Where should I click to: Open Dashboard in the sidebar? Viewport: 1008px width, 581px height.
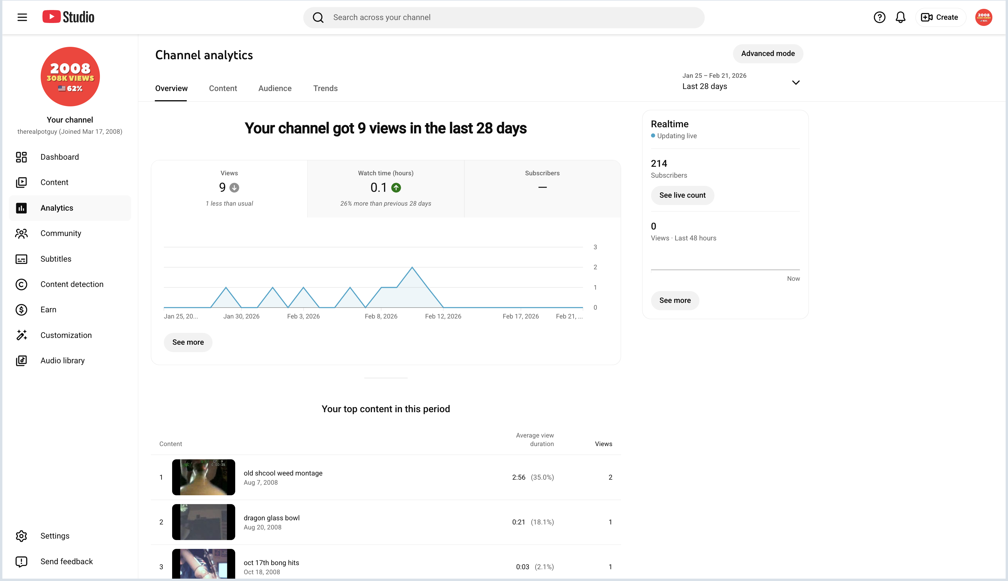tap(70, 157)
